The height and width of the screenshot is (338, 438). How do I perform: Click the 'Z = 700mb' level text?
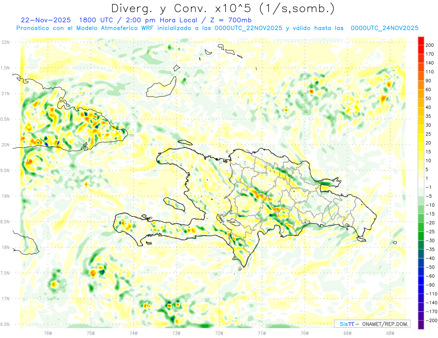click(232, 20)
